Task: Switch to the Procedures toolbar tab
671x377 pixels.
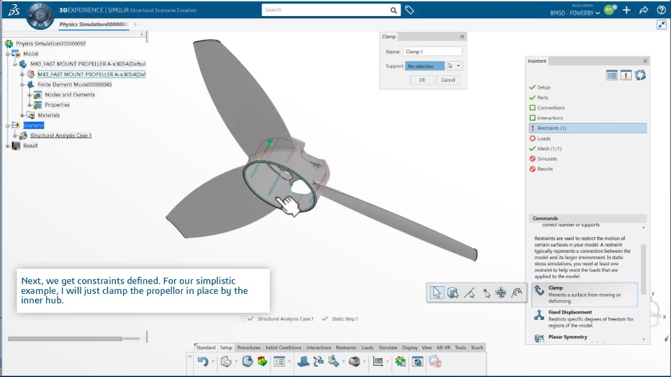Action: 249,348
